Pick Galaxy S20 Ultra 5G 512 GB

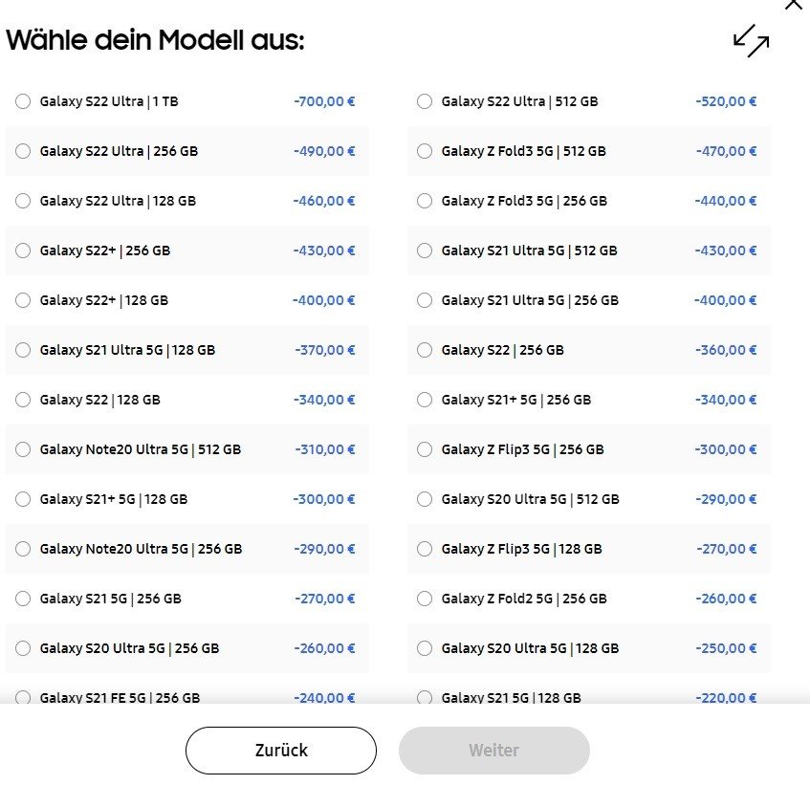tap(425, 499)
